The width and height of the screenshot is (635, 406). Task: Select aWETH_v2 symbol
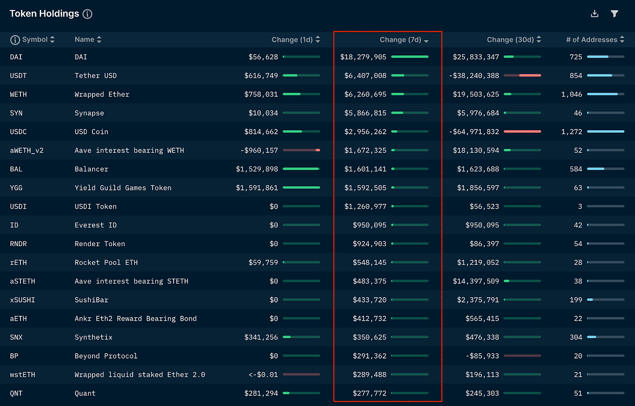[27, 151]
